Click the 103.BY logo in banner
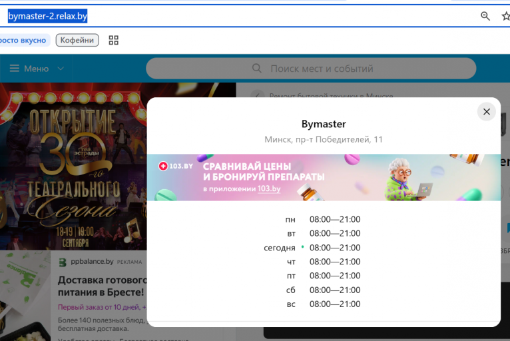Viewport: 510px width, 341px height. [176, 166]
